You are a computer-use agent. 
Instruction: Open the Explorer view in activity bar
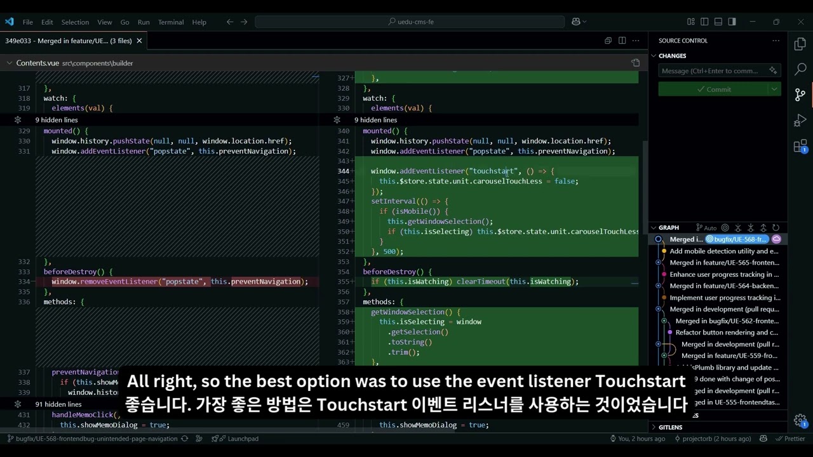pyautogui.click(x=800, y=44)
